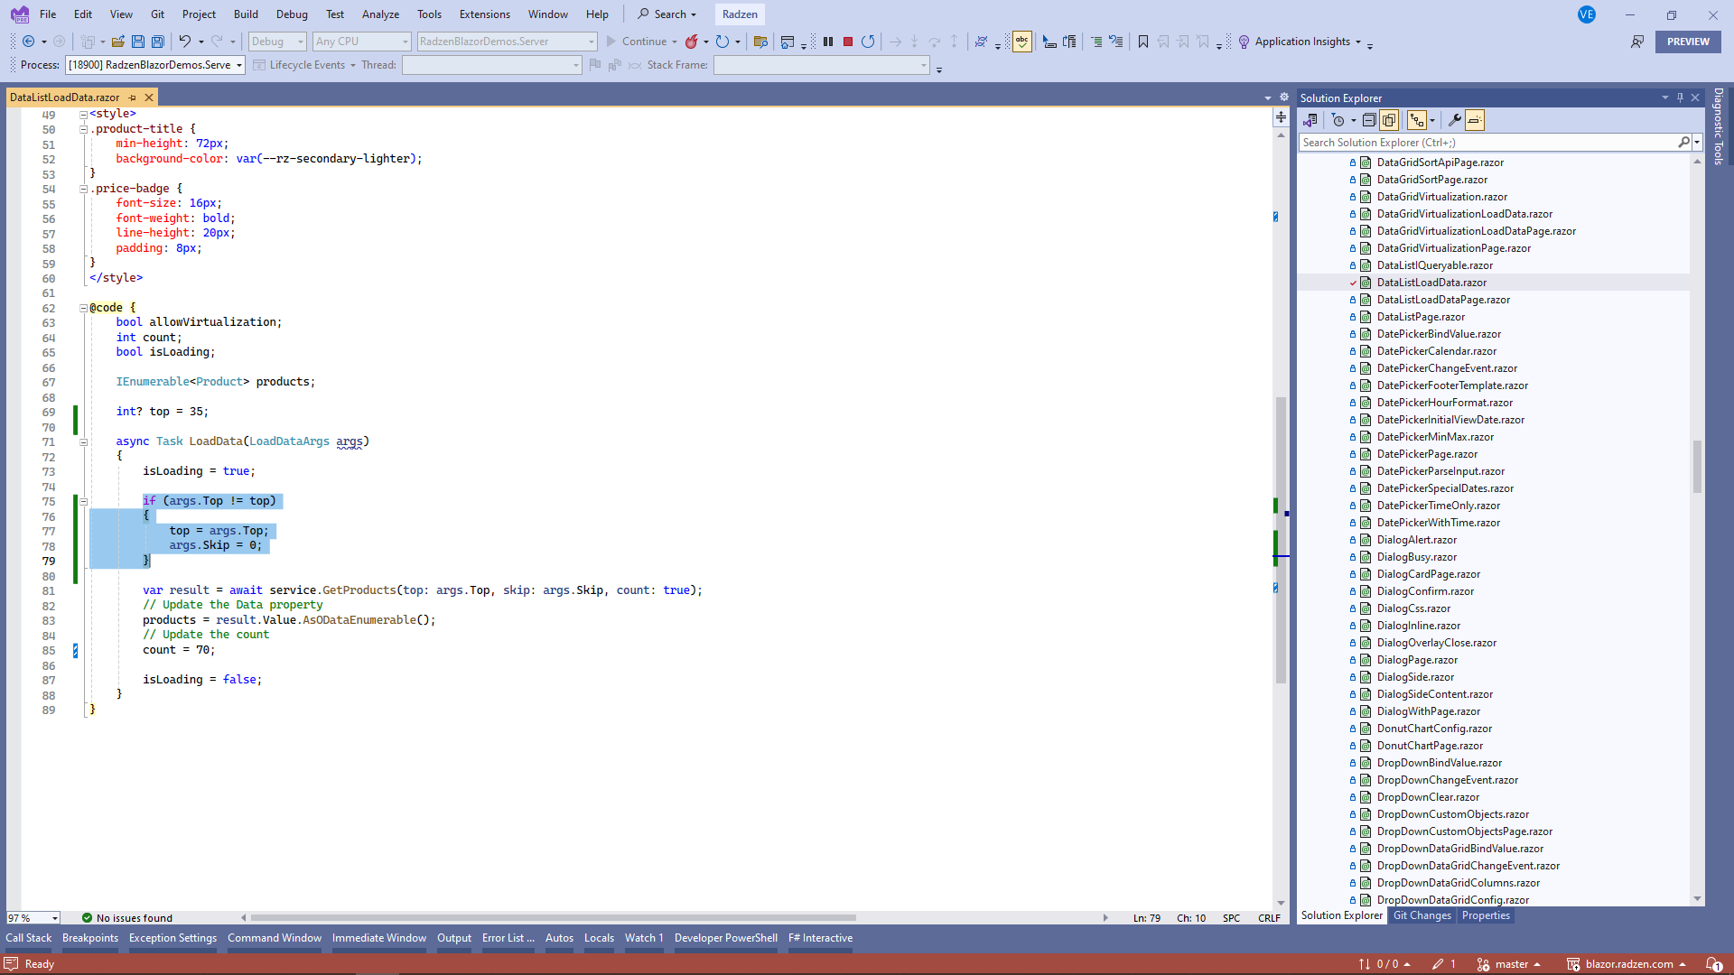Switch to the Git Changes tab

coord(1422,915)
